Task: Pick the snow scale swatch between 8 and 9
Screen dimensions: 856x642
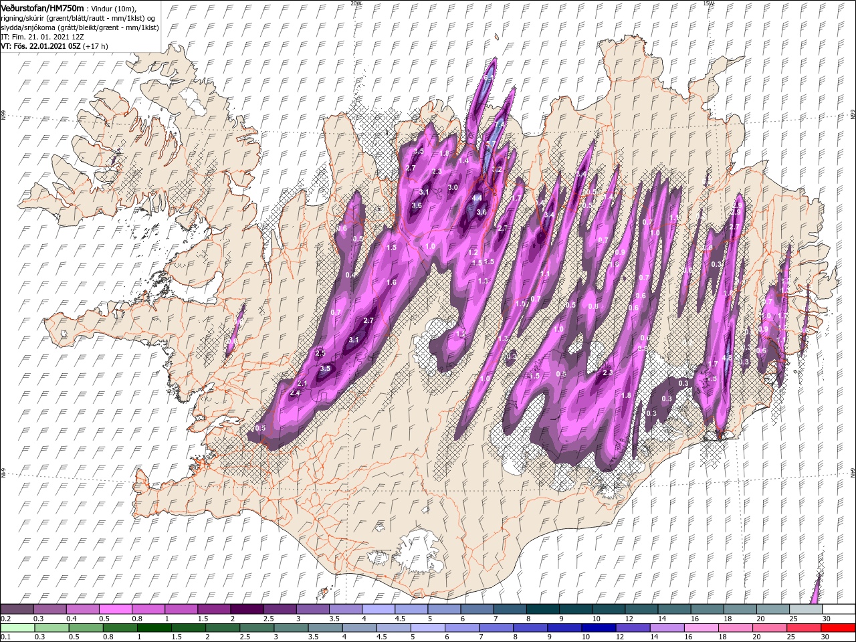Action: click(x=542, y=609)
